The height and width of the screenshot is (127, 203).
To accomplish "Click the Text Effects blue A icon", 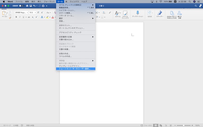I will click(42, 17).
